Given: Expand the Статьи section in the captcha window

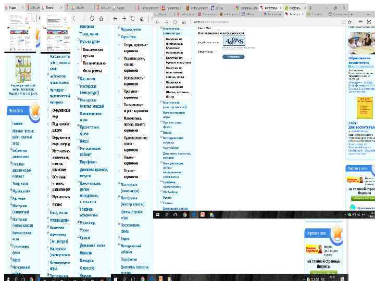Looking at the screenshot, I should (x=161, y=202).
